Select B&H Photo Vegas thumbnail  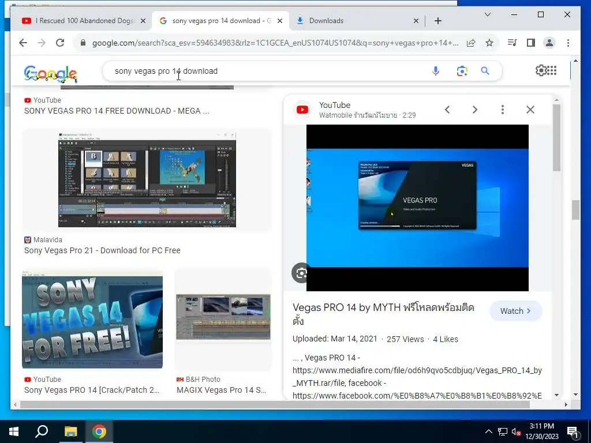223,317
